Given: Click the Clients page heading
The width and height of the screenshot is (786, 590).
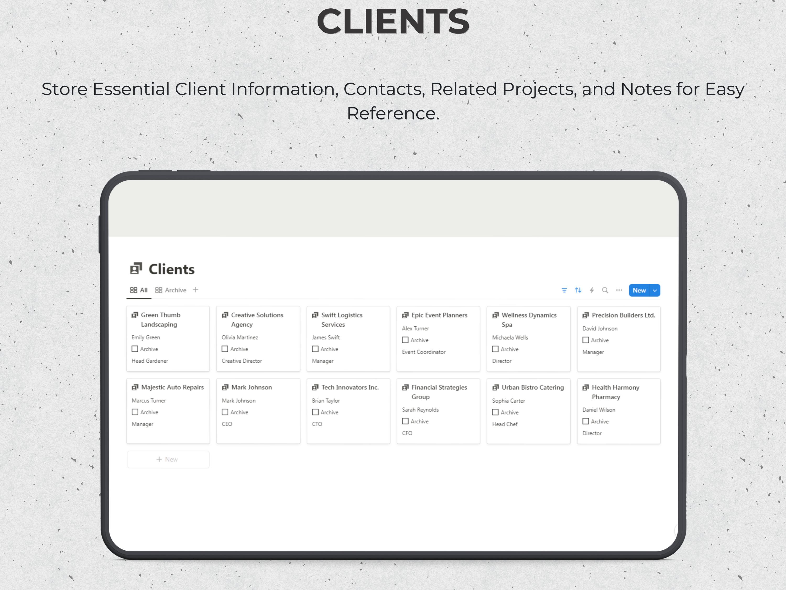Looking at the screenshot, I should pyautogui.click(x=171, y=269).
